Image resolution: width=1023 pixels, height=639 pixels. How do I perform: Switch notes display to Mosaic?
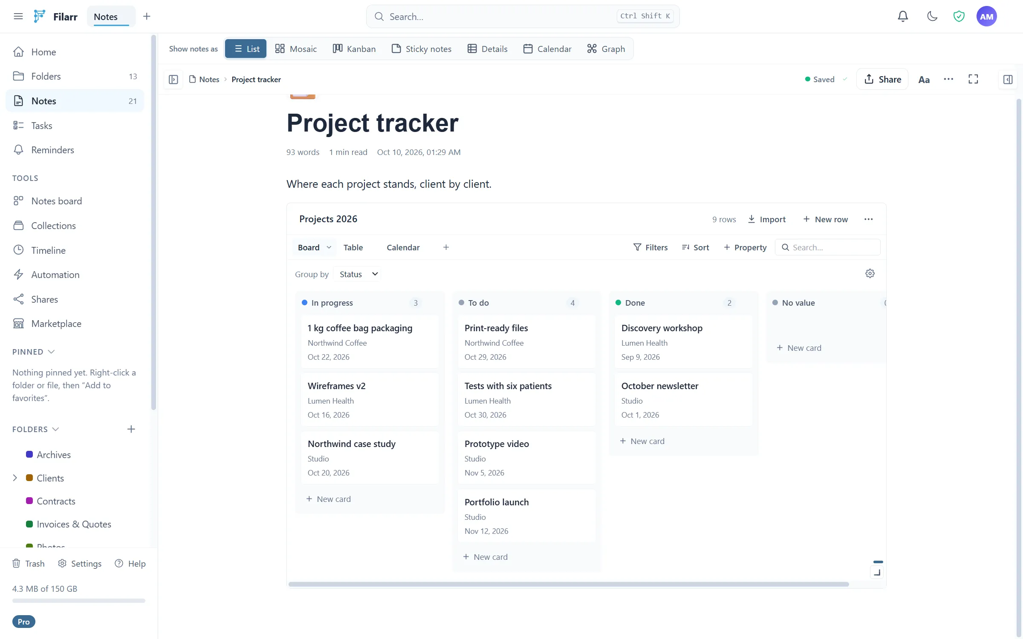pyautogui.click(x=296, y=49)
